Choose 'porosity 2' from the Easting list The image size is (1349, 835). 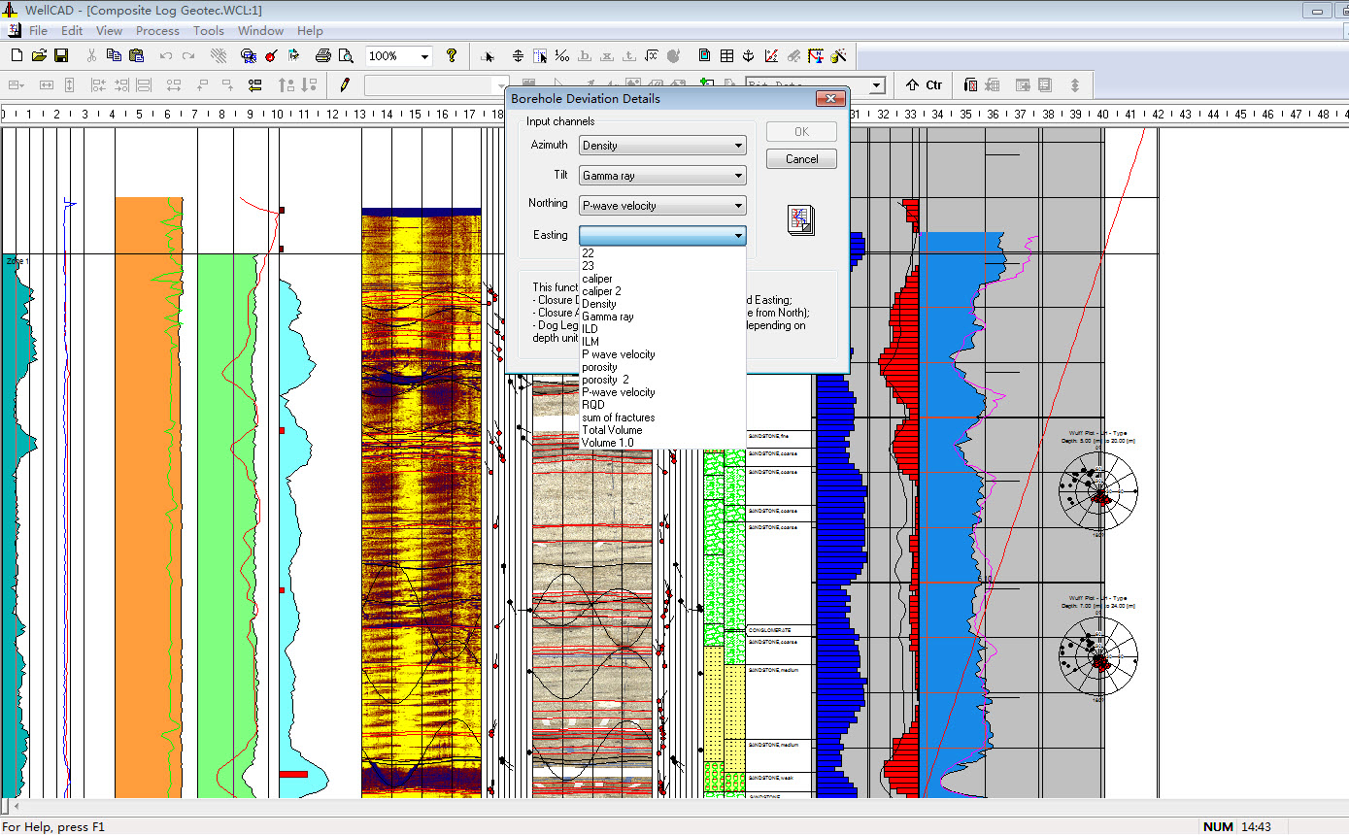[662, 380]
